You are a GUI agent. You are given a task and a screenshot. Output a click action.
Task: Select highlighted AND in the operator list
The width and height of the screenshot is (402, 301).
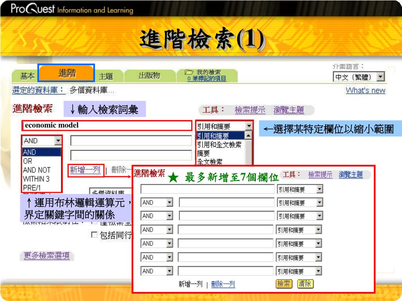[x=42, y=152]
